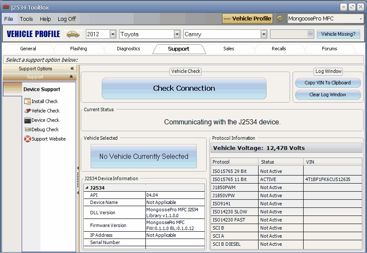The height and width of the screenshot is (253, 367).
Task: Collapse the J2534 property group triangle
Action: 87,187
